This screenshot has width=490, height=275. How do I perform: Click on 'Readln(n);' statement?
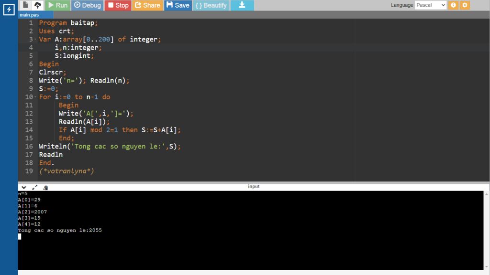point(110,80)
